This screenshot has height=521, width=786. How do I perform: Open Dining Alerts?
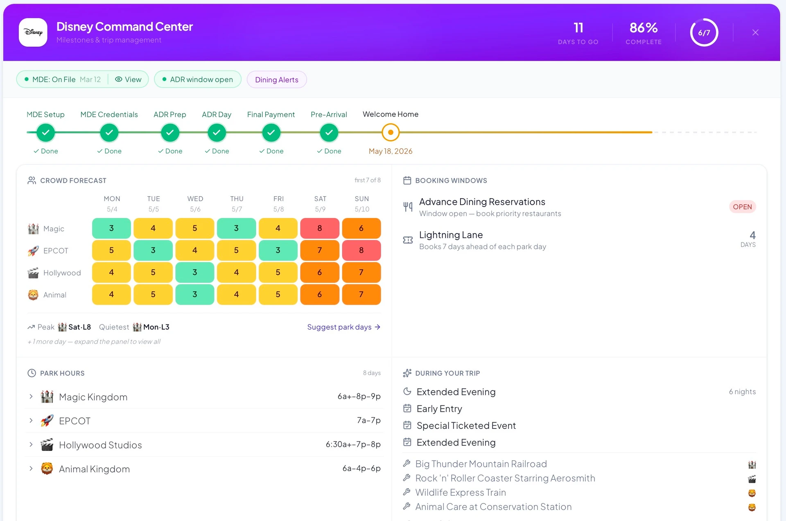(277, 79)
